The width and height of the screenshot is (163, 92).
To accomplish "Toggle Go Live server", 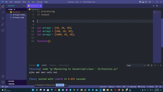I will 142,87.
